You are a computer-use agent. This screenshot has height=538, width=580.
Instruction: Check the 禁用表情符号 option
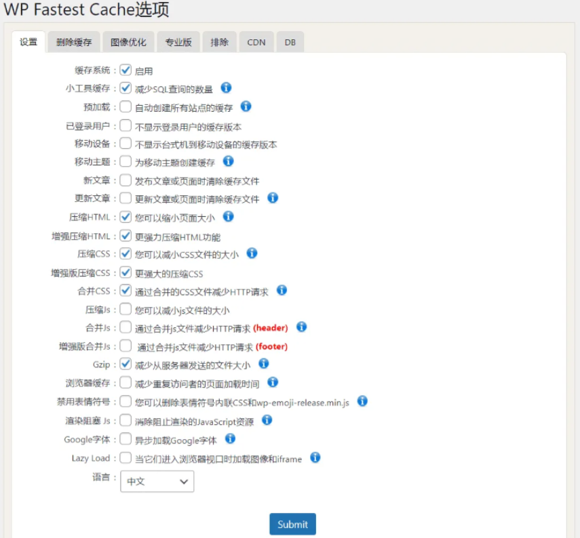point(125,401)
